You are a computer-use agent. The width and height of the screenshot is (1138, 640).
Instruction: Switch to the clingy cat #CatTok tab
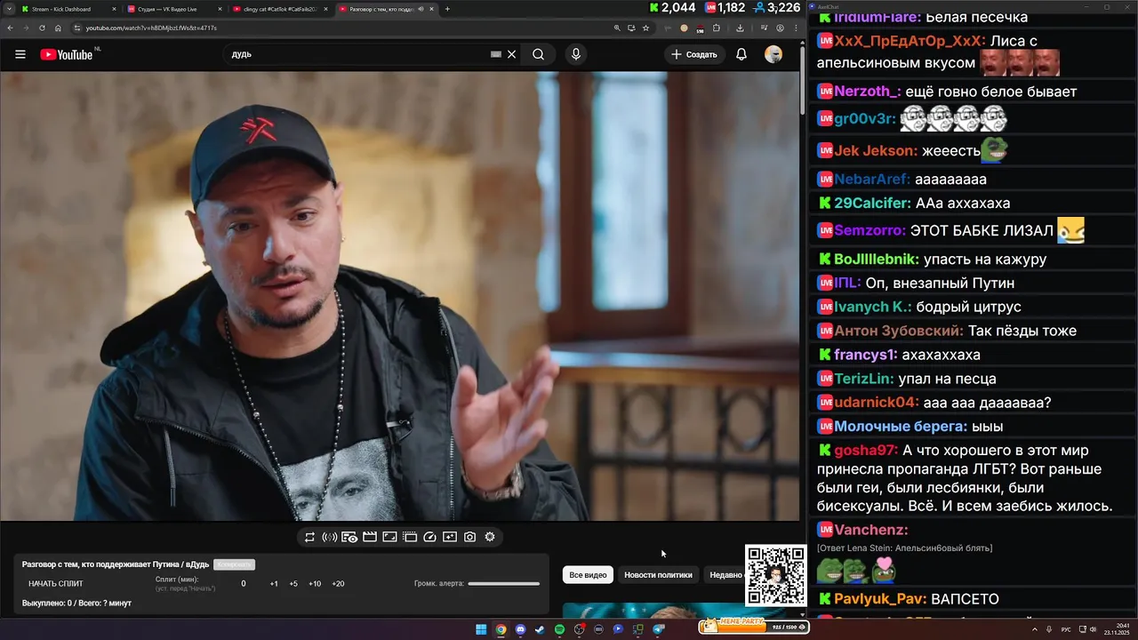[x=281, y=9]
